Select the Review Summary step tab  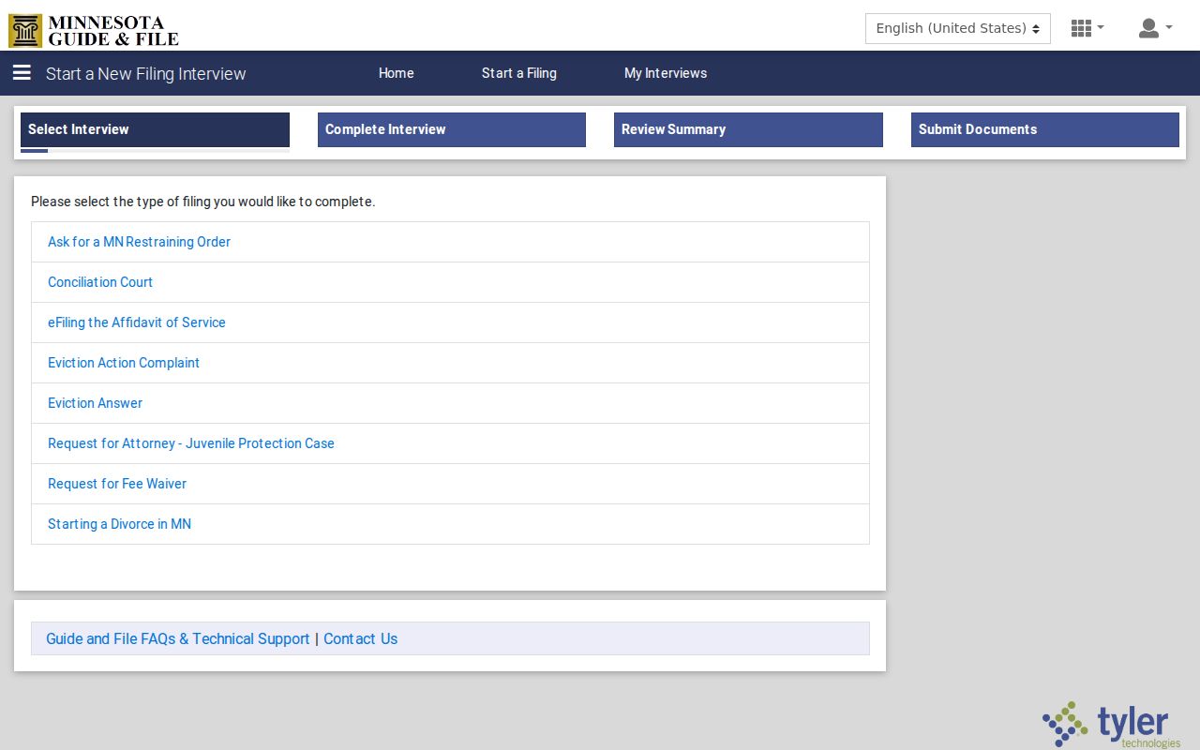tap(748, 129)
